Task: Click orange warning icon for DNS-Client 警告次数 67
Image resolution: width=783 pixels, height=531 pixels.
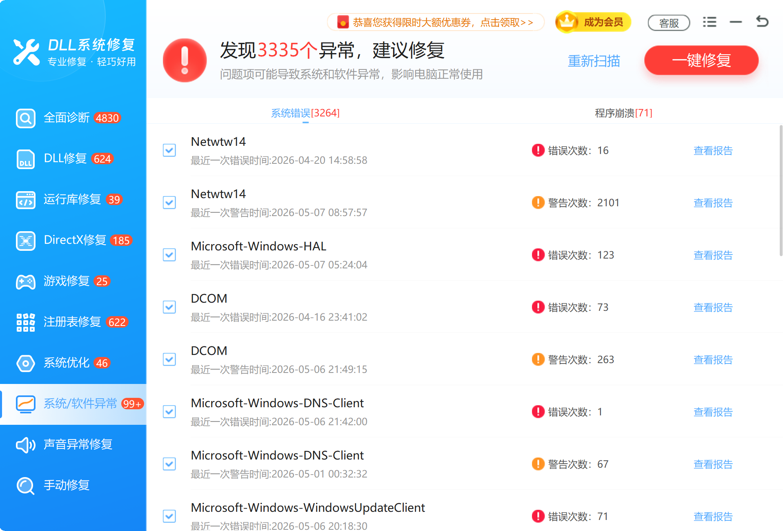Action: click(x=538, y=464)
